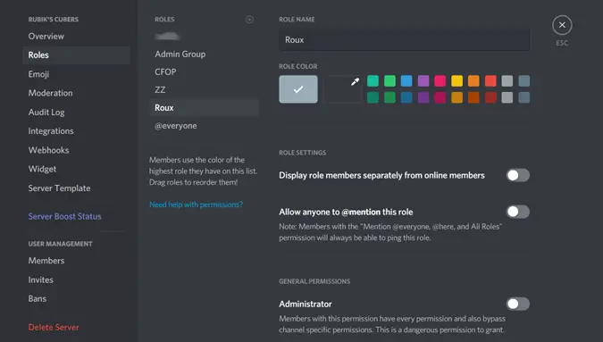Select the light blue role color swatch

[x=406, y=80]
